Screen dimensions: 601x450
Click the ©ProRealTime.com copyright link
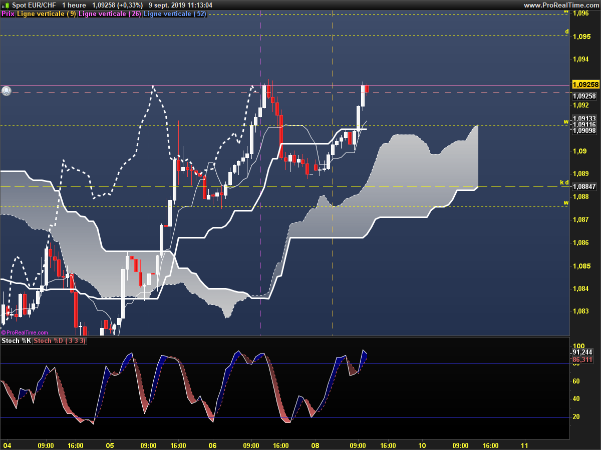pyautogui.click(x=25, y=332)
